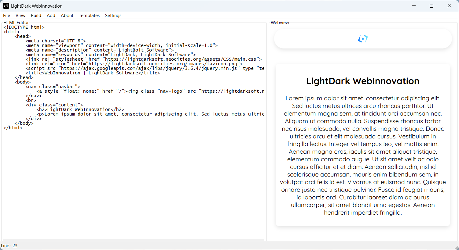Click the <head> opening tag line
The height and width of the screenshot is (250, 459).
click(23, 36)
